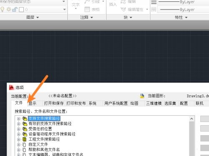Switch to the 用户系统配置 tab
209x156 pixels.
pos(116,103)
